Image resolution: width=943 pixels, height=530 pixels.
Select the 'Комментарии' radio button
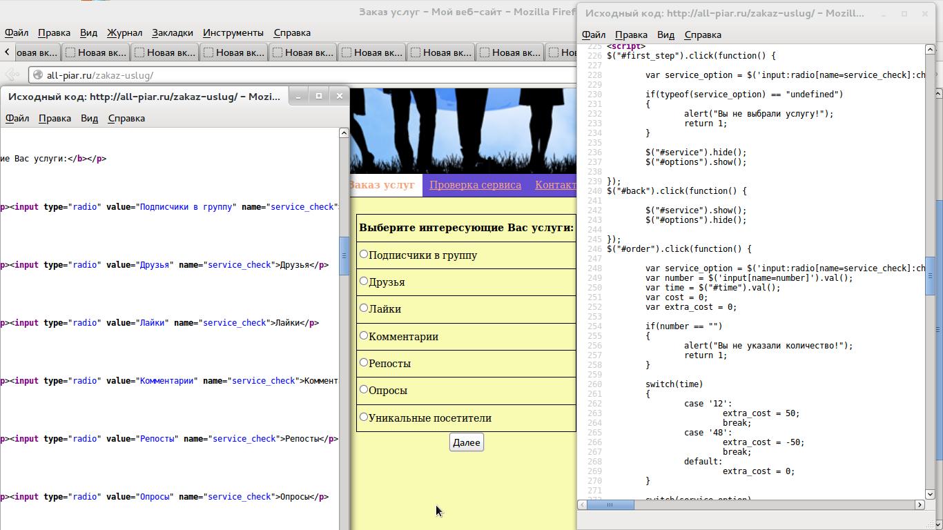(364, 335)
